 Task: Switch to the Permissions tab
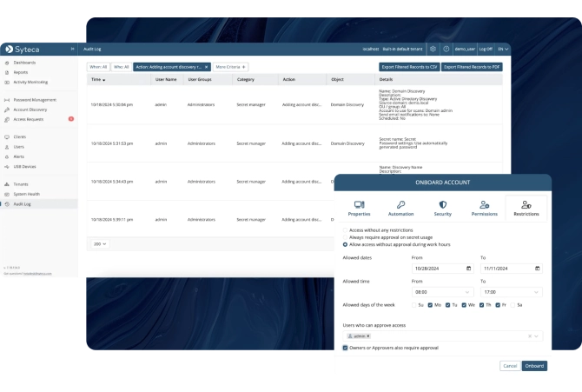click(485, 209)
